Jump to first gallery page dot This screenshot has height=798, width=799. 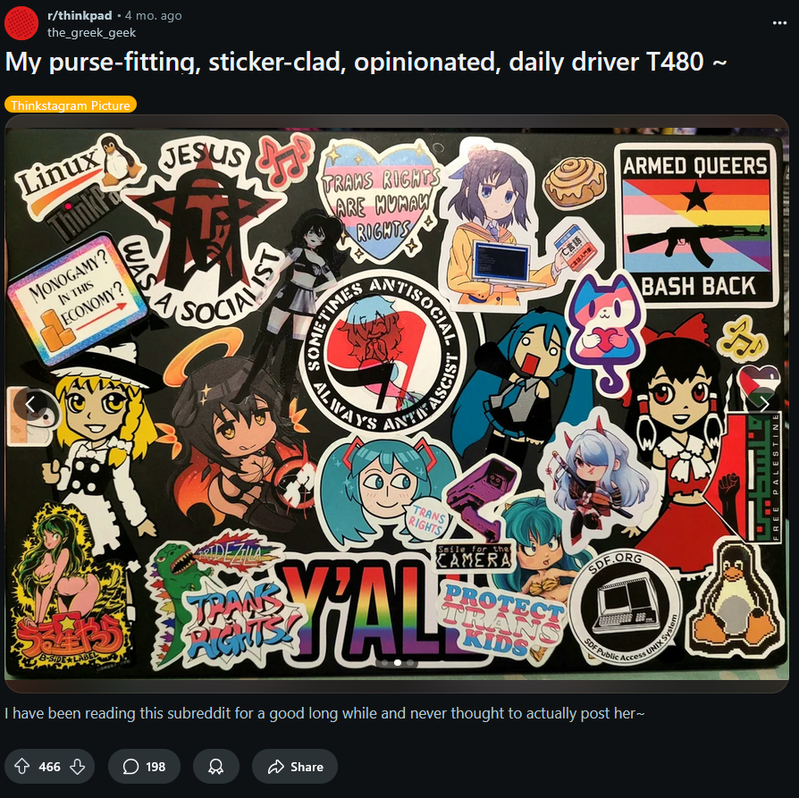(x=384, y=662)
